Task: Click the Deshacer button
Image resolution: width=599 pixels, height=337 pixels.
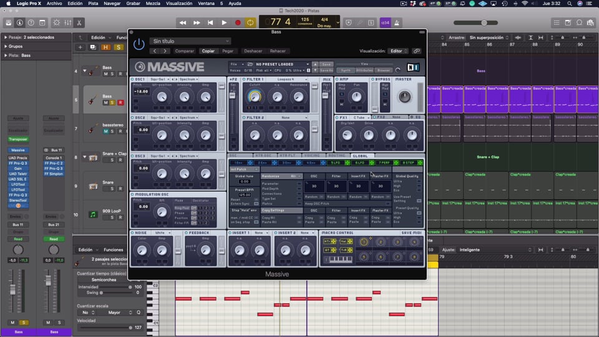Action: tap(253, 51)
